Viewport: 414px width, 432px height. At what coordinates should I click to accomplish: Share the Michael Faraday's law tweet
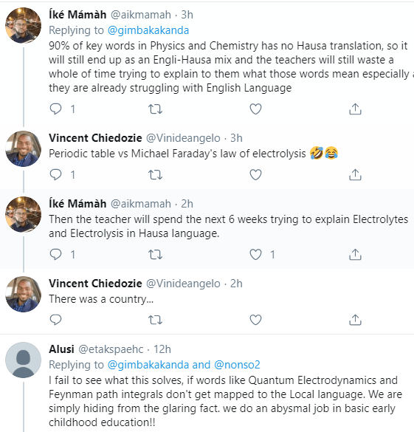355,175
